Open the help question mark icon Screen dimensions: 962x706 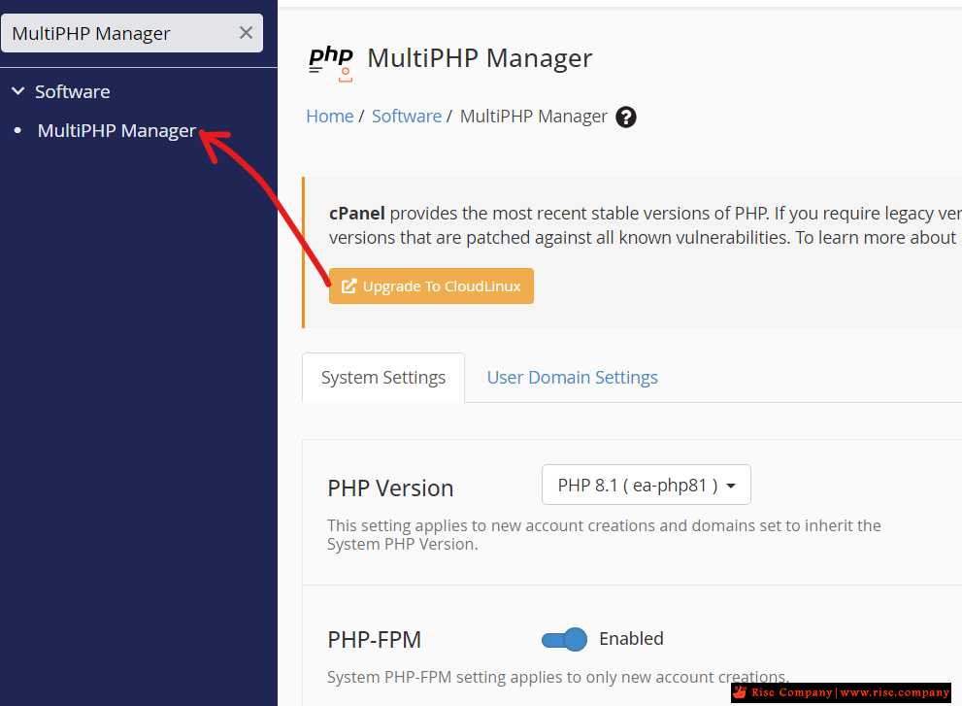click(x=626, y=117)
